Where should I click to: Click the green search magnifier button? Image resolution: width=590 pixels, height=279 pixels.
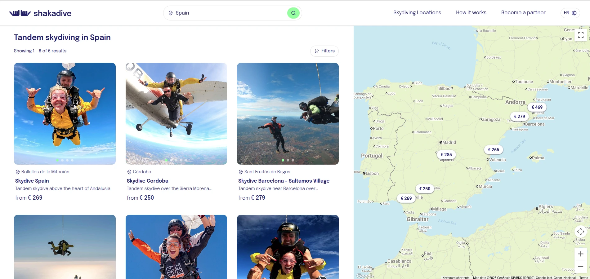point(293,13)
